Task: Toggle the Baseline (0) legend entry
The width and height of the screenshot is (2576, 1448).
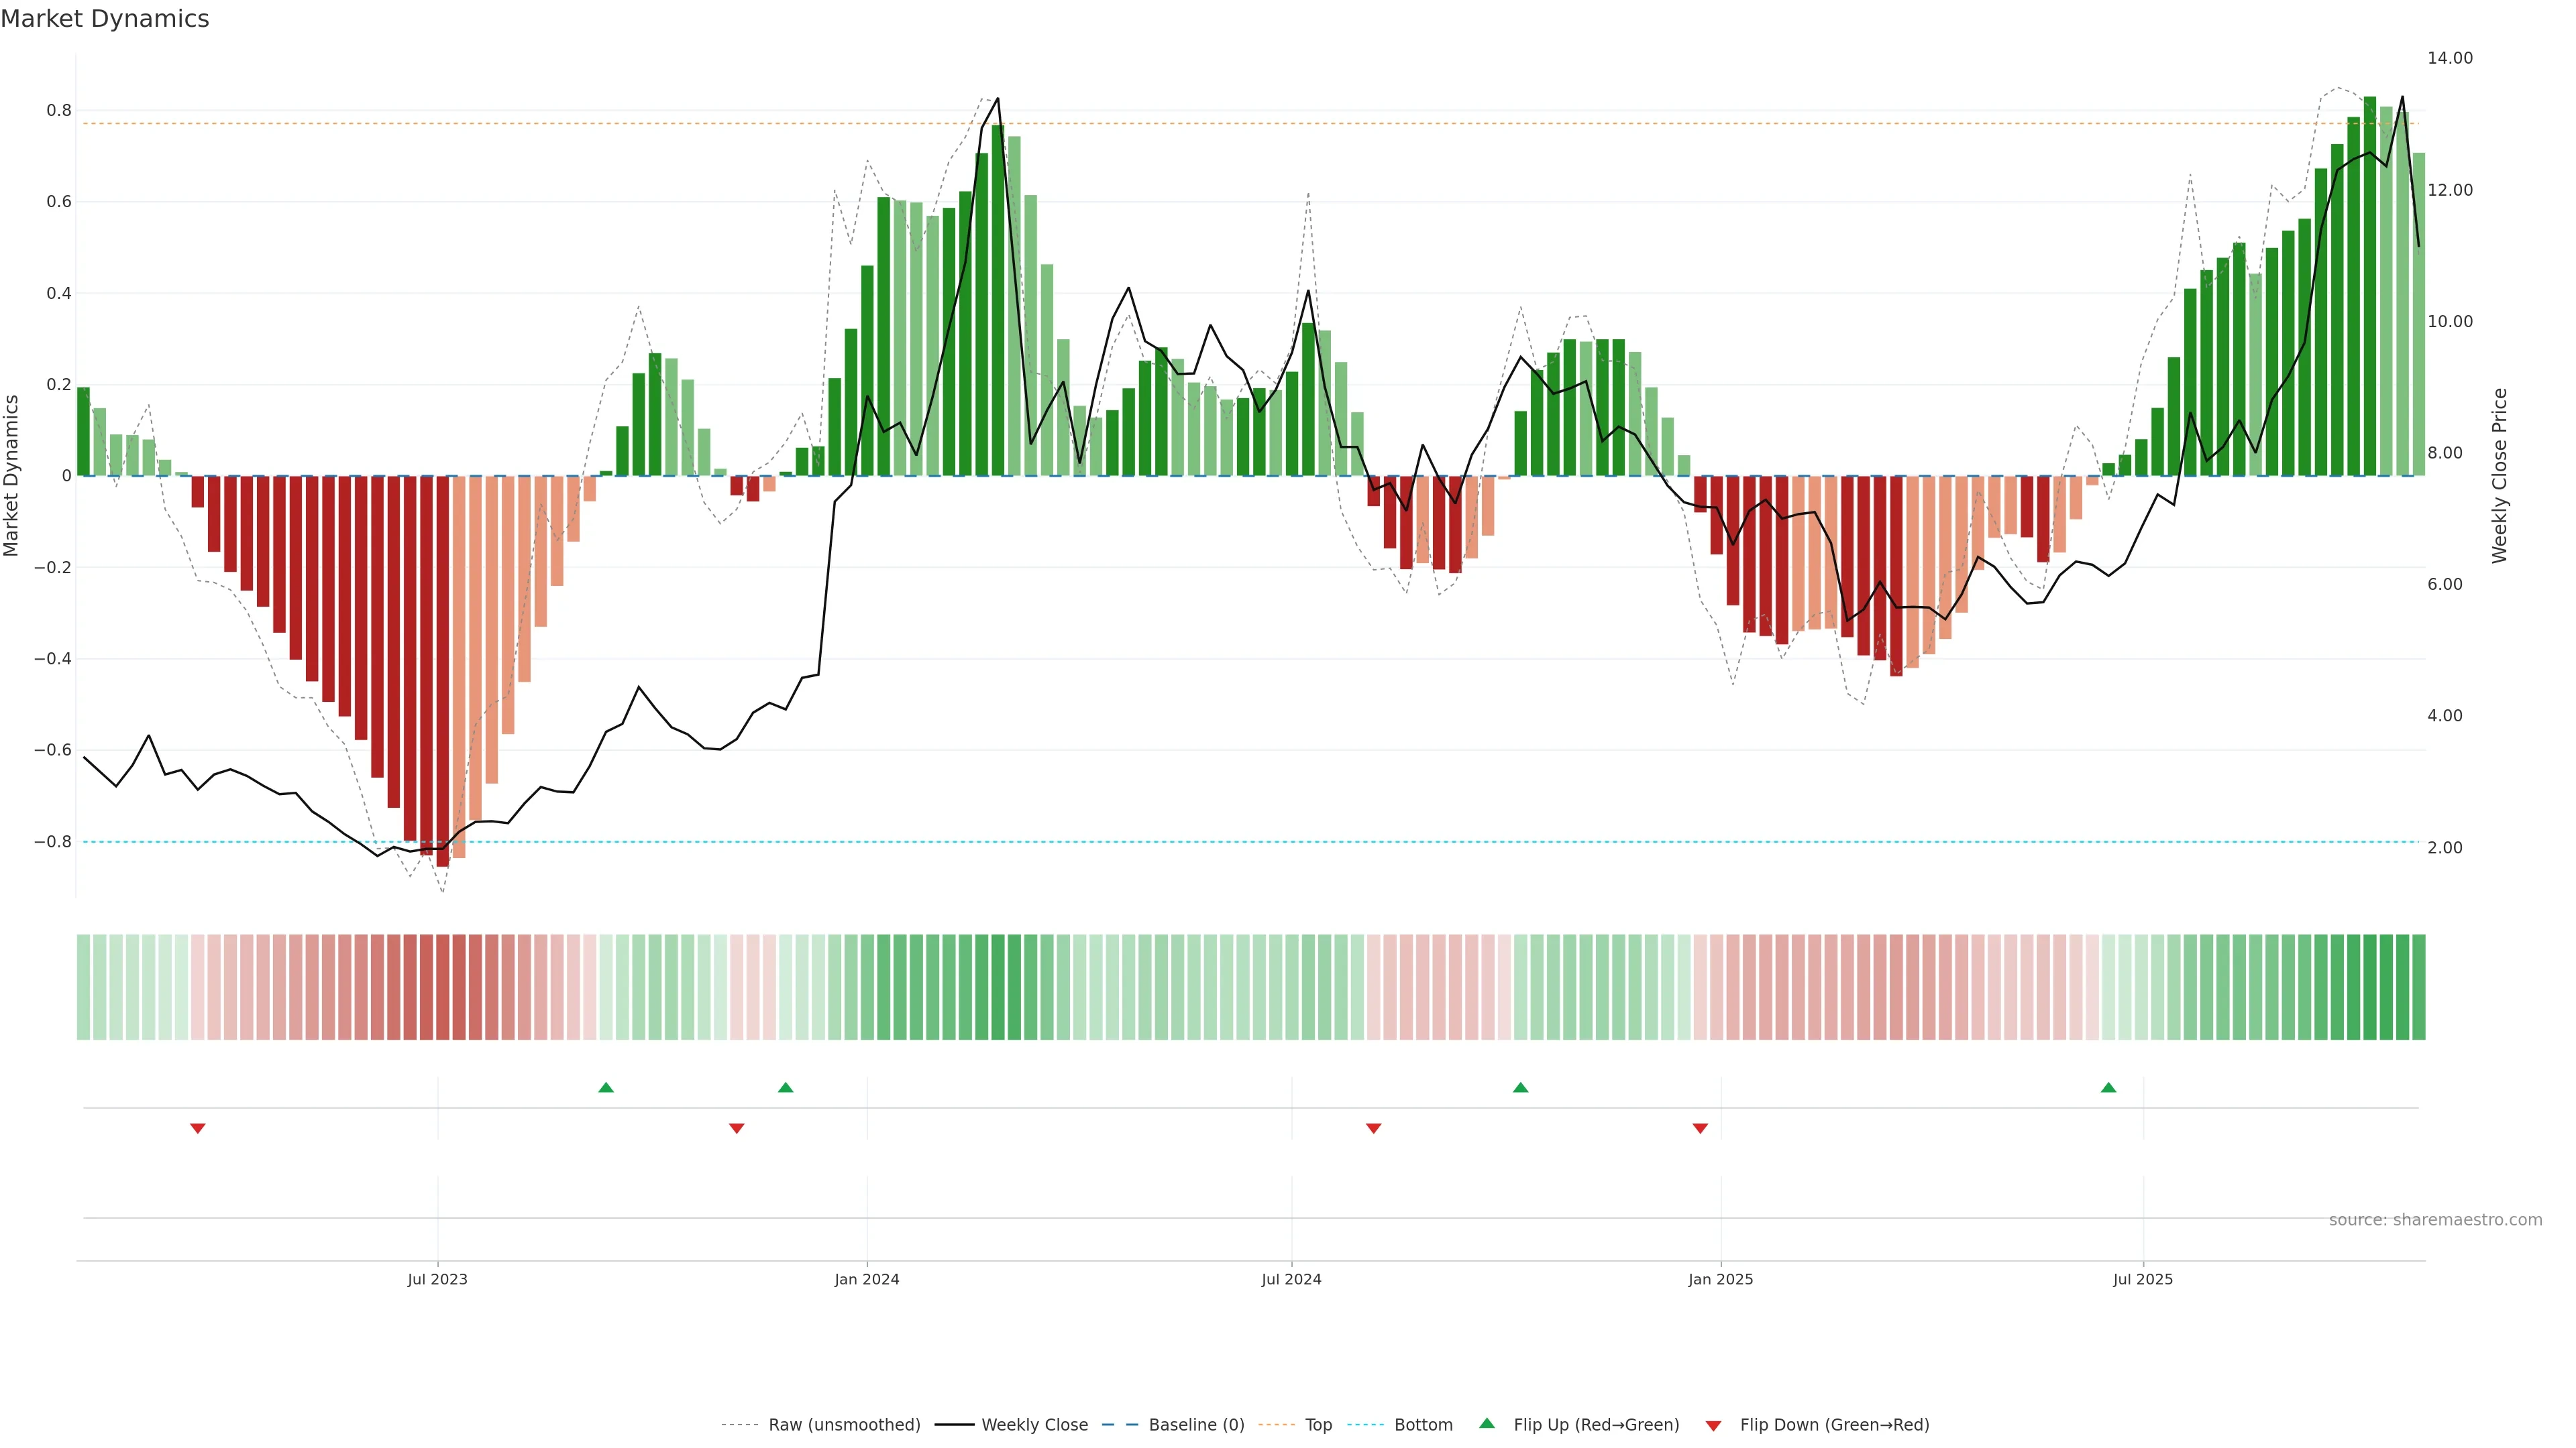Action: 1196,1425
